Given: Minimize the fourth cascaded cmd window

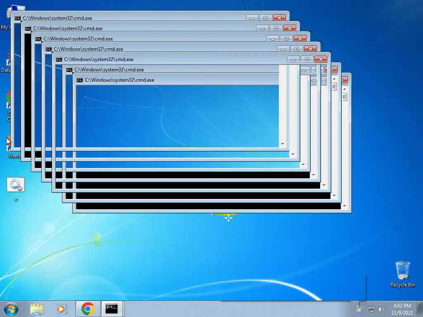Looking at the screenshot, I should pyautogui.click(x=283, y=49).
